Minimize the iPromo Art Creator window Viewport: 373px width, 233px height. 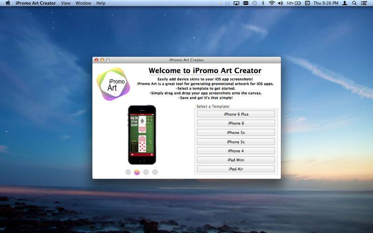click(102, 60)
